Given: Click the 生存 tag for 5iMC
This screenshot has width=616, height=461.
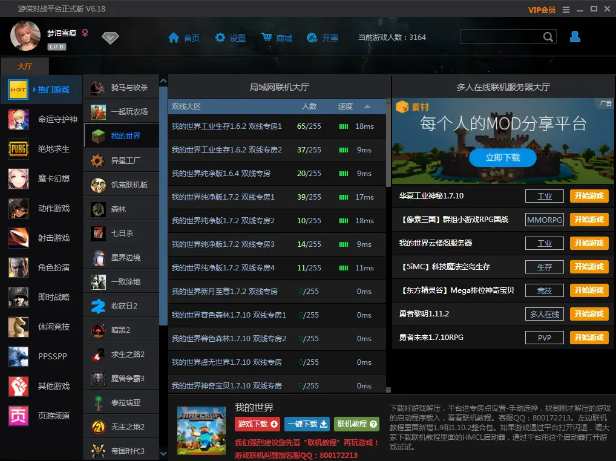Looking at the screenshot, I should point(545,267).
